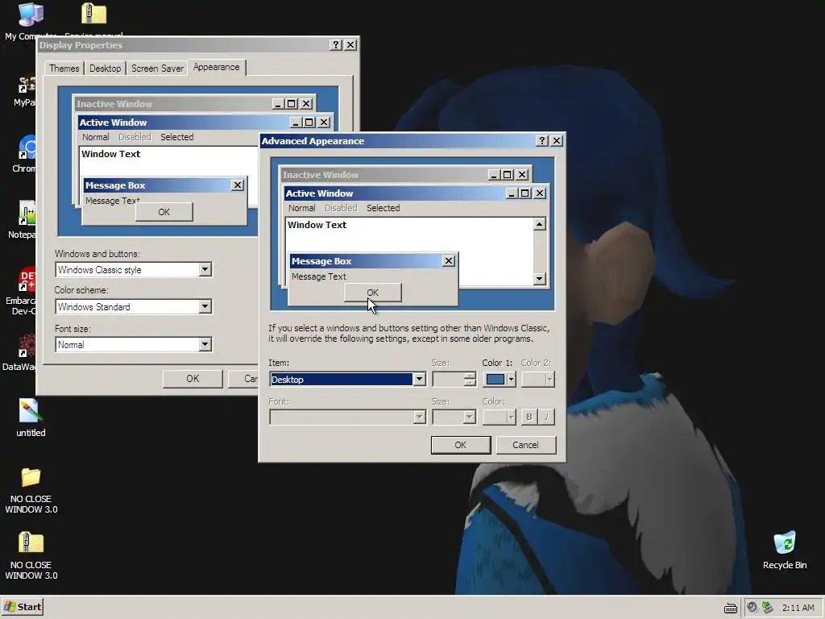Expand the Font name dropdown
Viewport: 825px width, 619px height.
point(419,417)
